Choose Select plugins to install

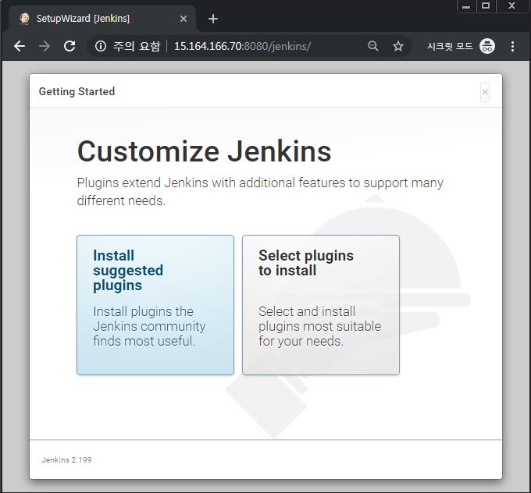(321, 305)
